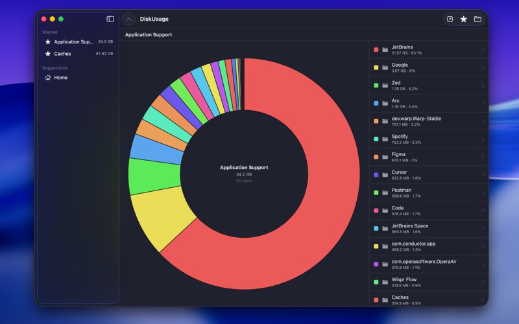Select the Code folder icon
This screenshot has width=519, height=324.
click(x=385, y=210)
